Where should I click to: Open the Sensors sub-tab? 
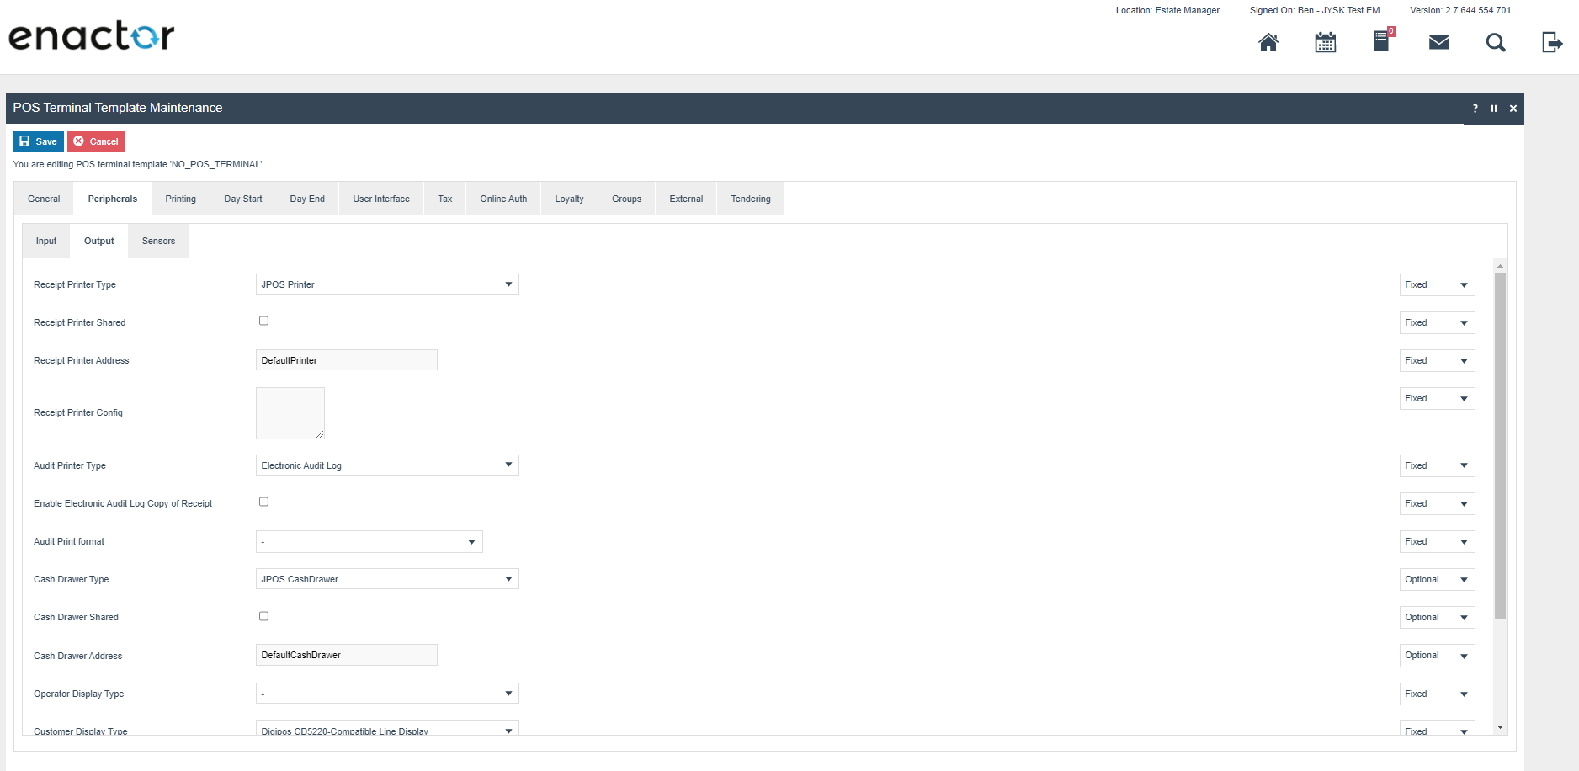pos(158,241)
